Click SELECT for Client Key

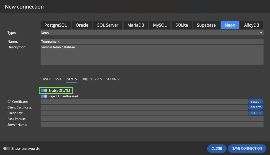tap(256, 113)
